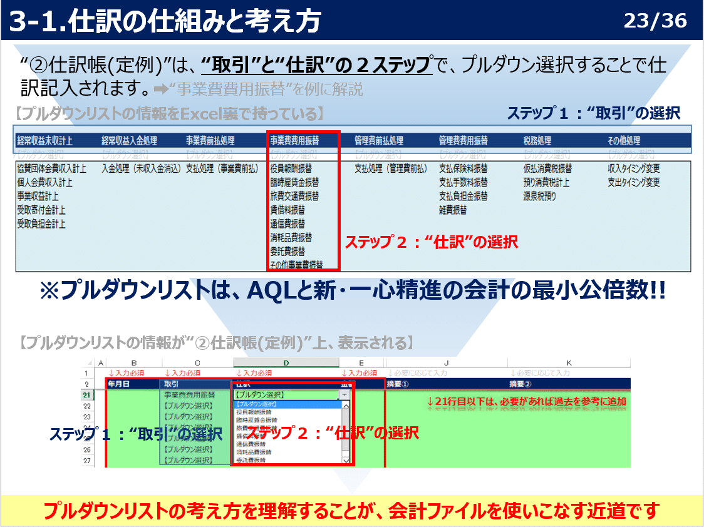Select the 【プルダウン選択】 cell in row 23
The image size is (704, 527).
click(x=197, y=417)
